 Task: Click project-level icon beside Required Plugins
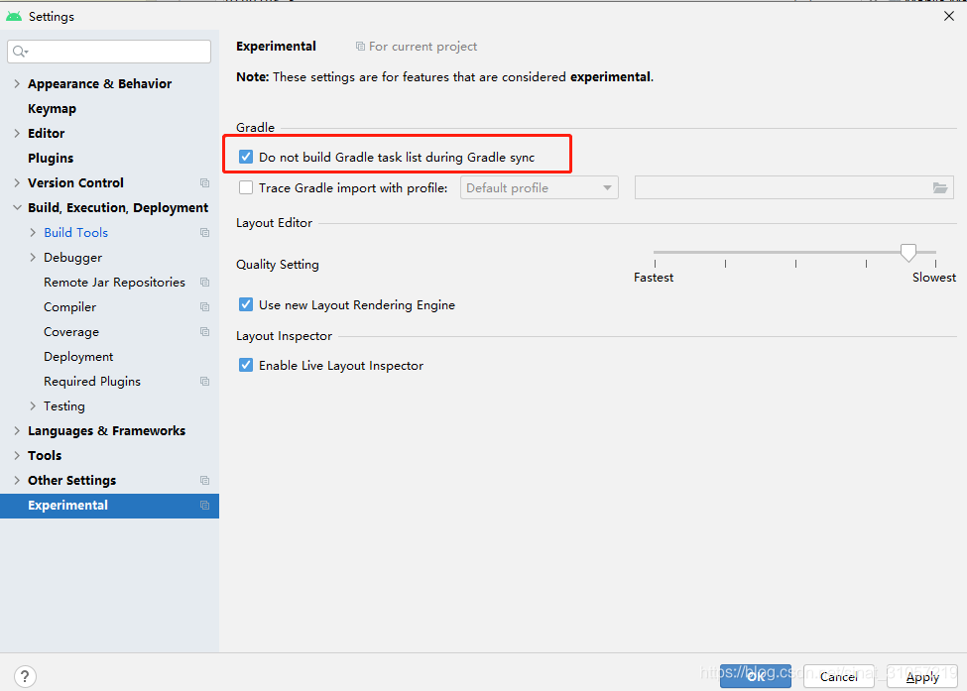(204, 382)
